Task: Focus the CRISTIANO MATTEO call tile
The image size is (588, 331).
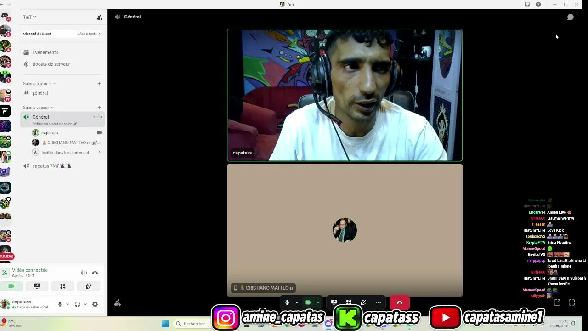Action: point(345,230)
